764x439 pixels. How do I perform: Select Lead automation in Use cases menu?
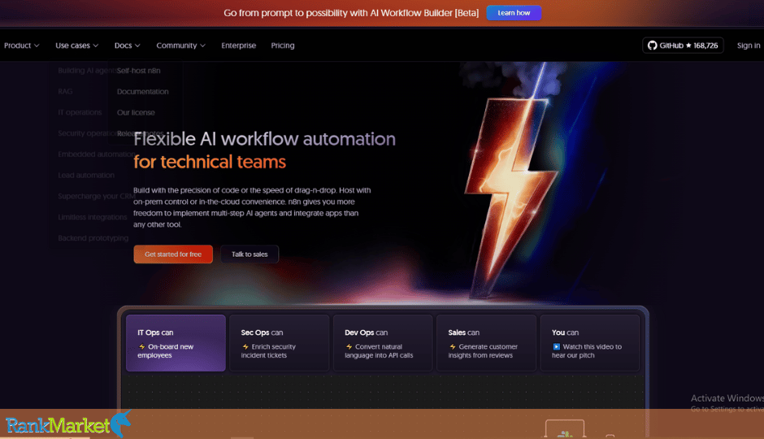[86, 176]
